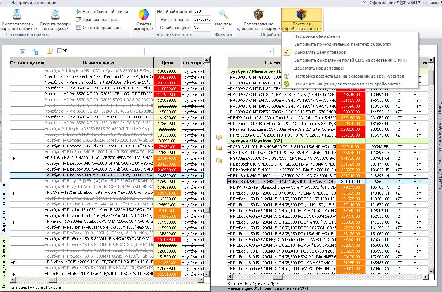Select the Ноутбуки / Ноутбуки (62) group row
This screenshot has width=442, height=292.
[x=327, y=141]
